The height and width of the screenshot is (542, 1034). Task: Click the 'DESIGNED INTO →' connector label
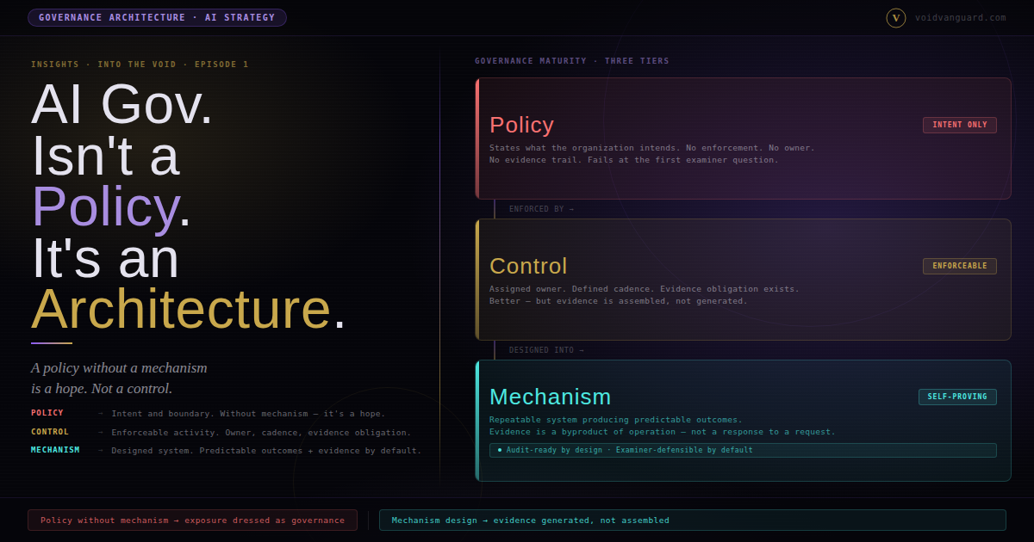(x=546, y=350)
